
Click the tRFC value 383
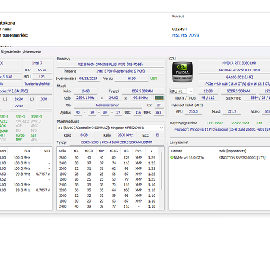click(158, 112)
